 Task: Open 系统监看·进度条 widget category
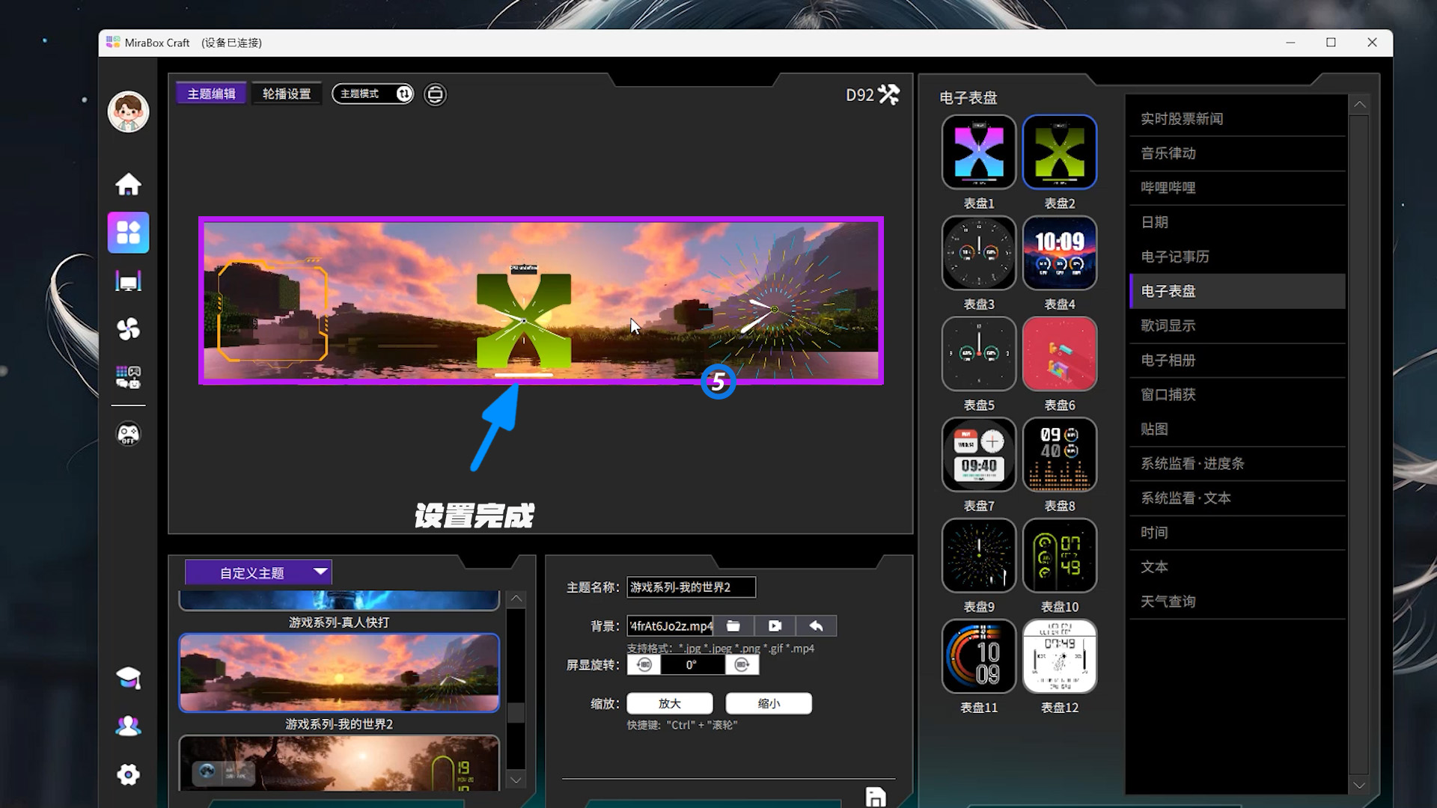tap(1237, 464)
